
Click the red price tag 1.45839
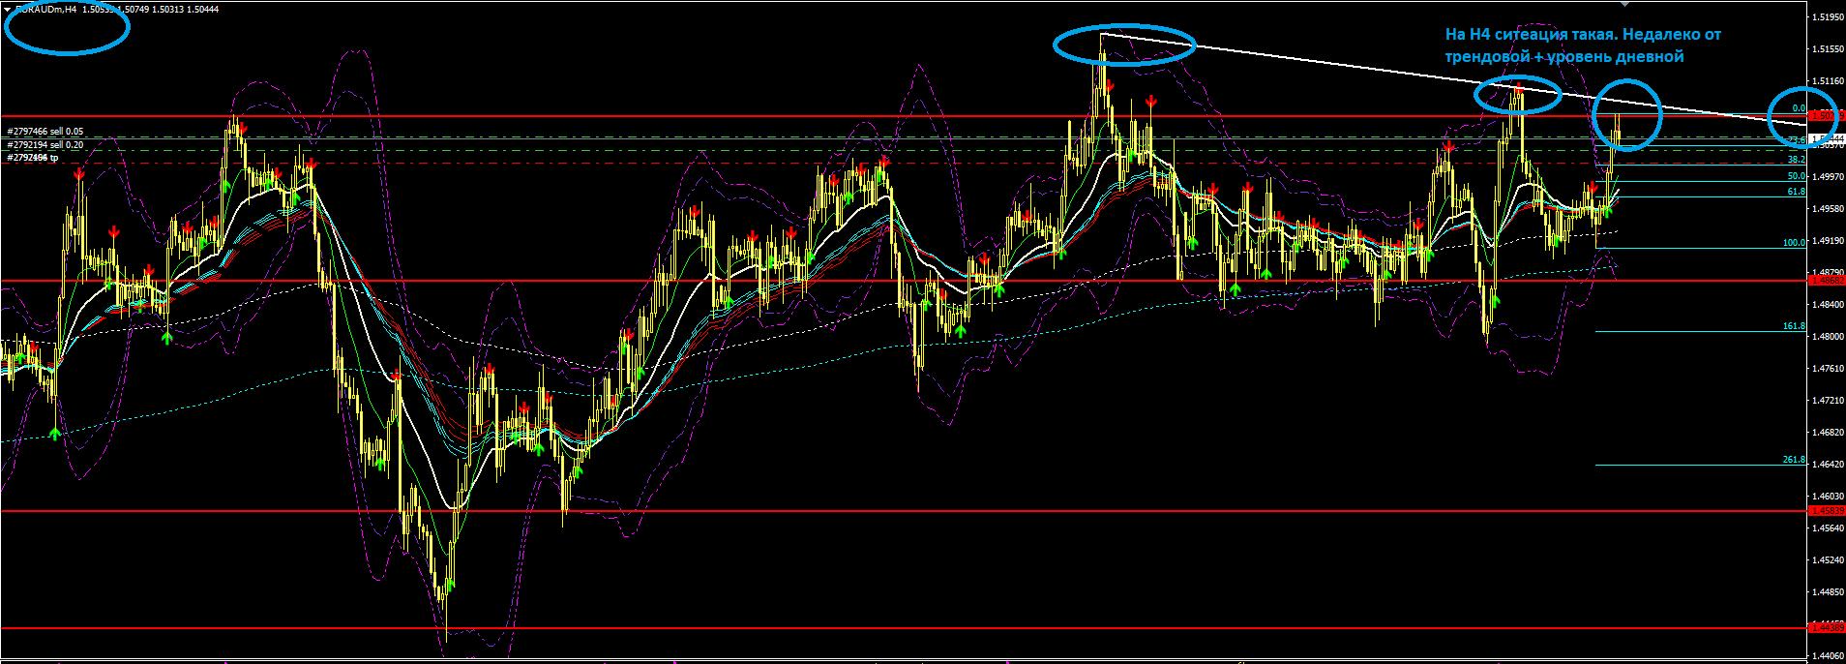(x=1827, y=510)
